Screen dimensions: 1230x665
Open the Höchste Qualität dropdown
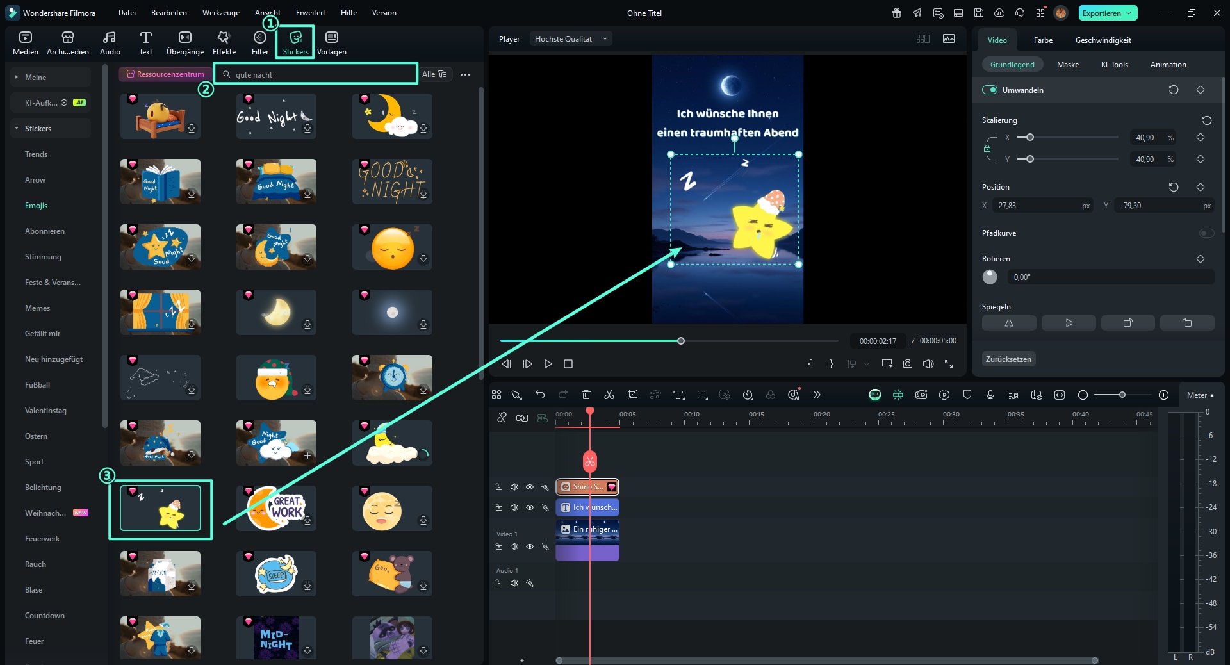tap(570, 39)
